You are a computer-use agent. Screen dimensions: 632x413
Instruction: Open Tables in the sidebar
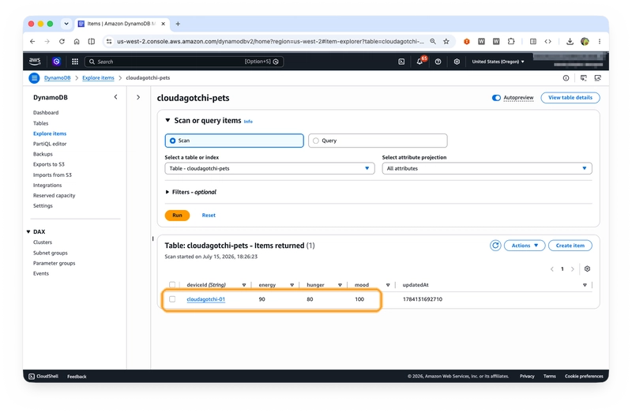click(40, 123)
